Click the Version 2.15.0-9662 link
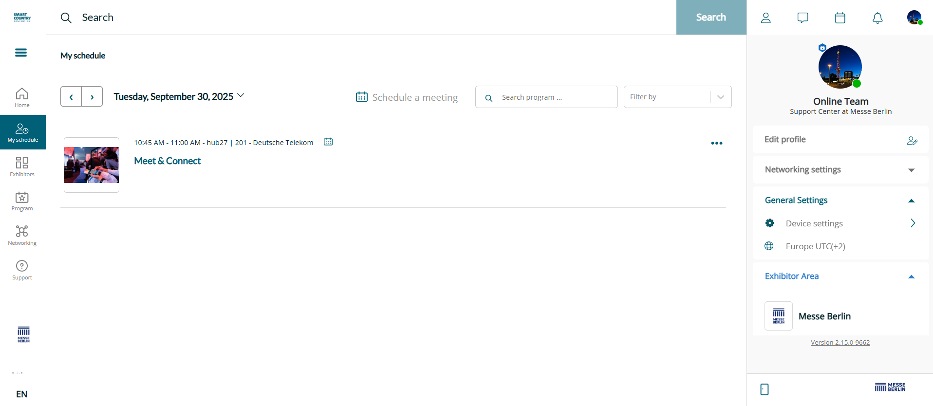933x406 pixels. [x=840, y=342]
